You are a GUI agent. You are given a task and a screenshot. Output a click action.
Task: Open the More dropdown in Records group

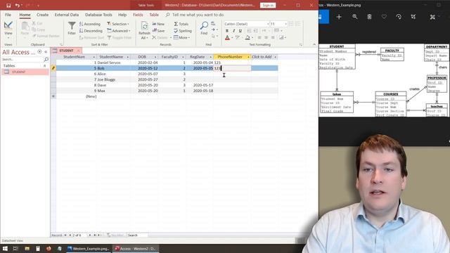coord(181,37)
